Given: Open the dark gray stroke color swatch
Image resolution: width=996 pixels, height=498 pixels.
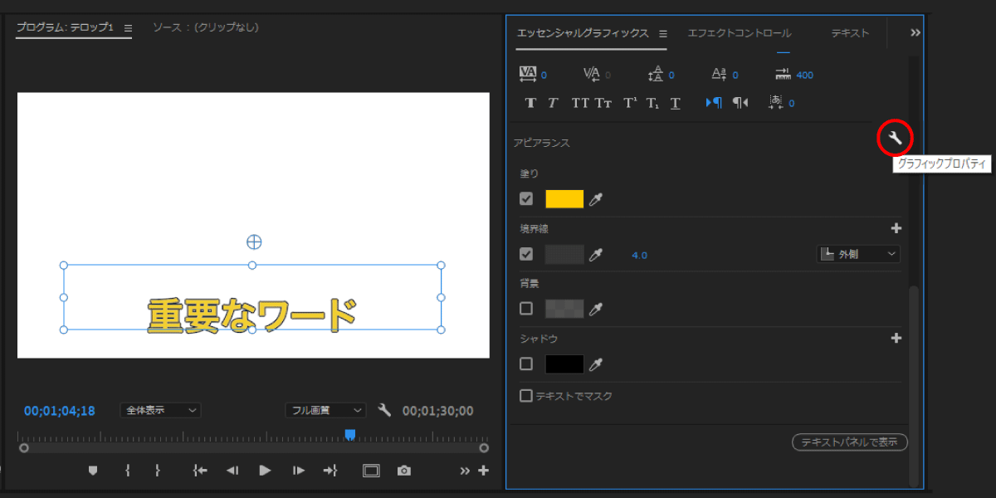Looking at the screenshot, I should click(564, 254).
